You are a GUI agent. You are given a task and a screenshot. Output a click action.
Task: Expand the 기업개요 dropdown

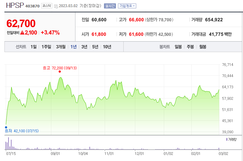pos(127,6)
